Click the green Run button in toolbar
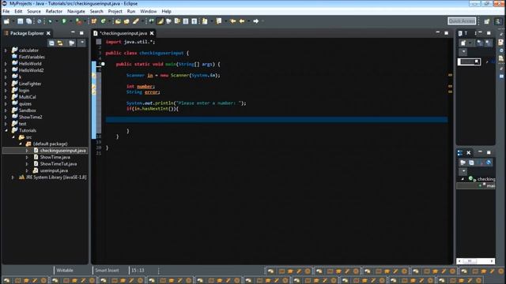This screenshot has width=506, height=284. 64,21
